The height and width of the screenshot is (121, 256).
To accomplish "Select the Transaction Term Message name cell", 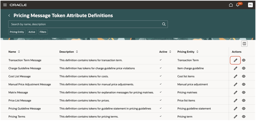I will pyautogui.click(x=25, y=60).
